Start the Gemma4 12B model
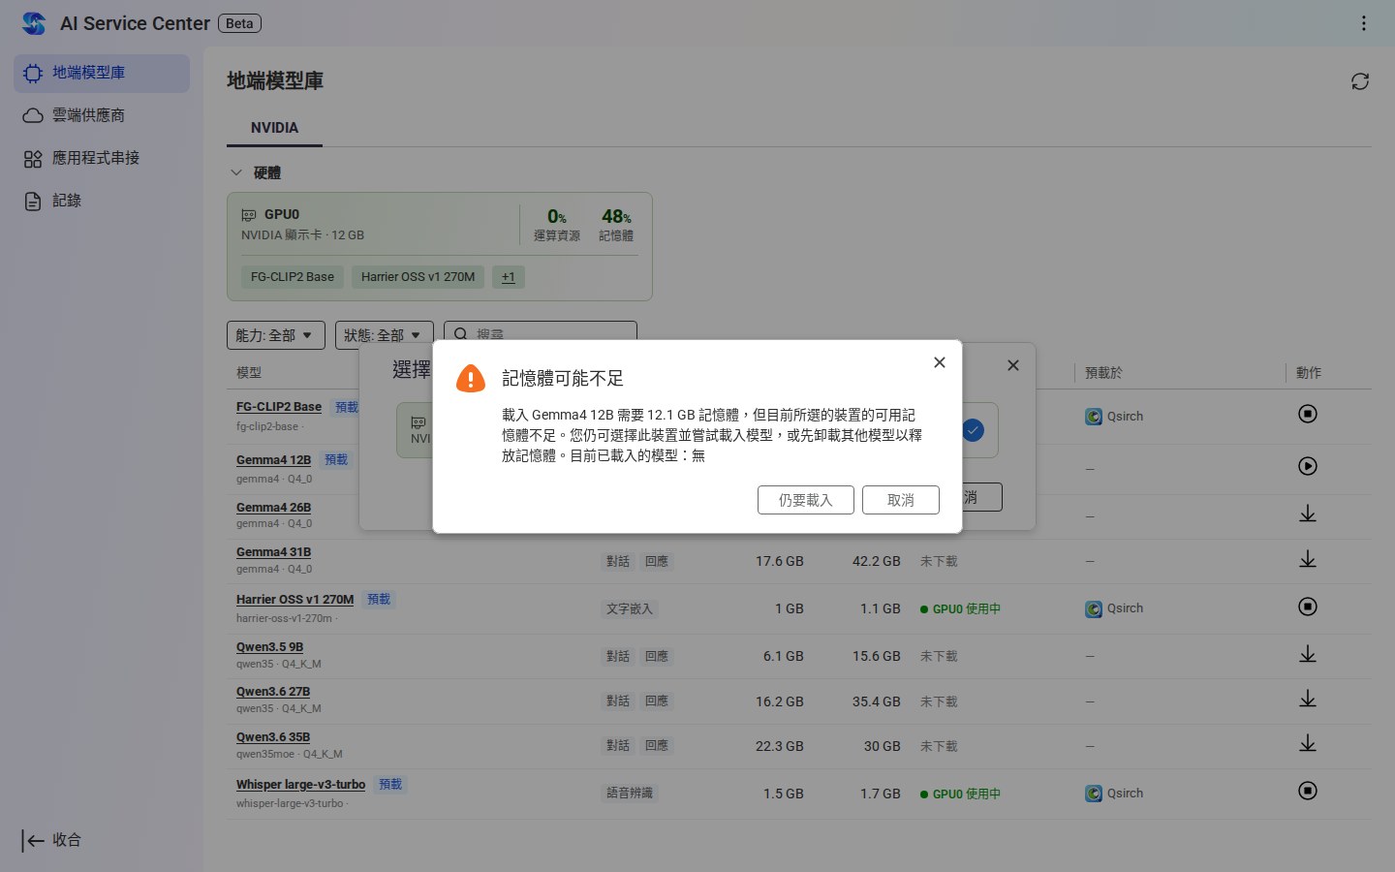 [1308, 467]
